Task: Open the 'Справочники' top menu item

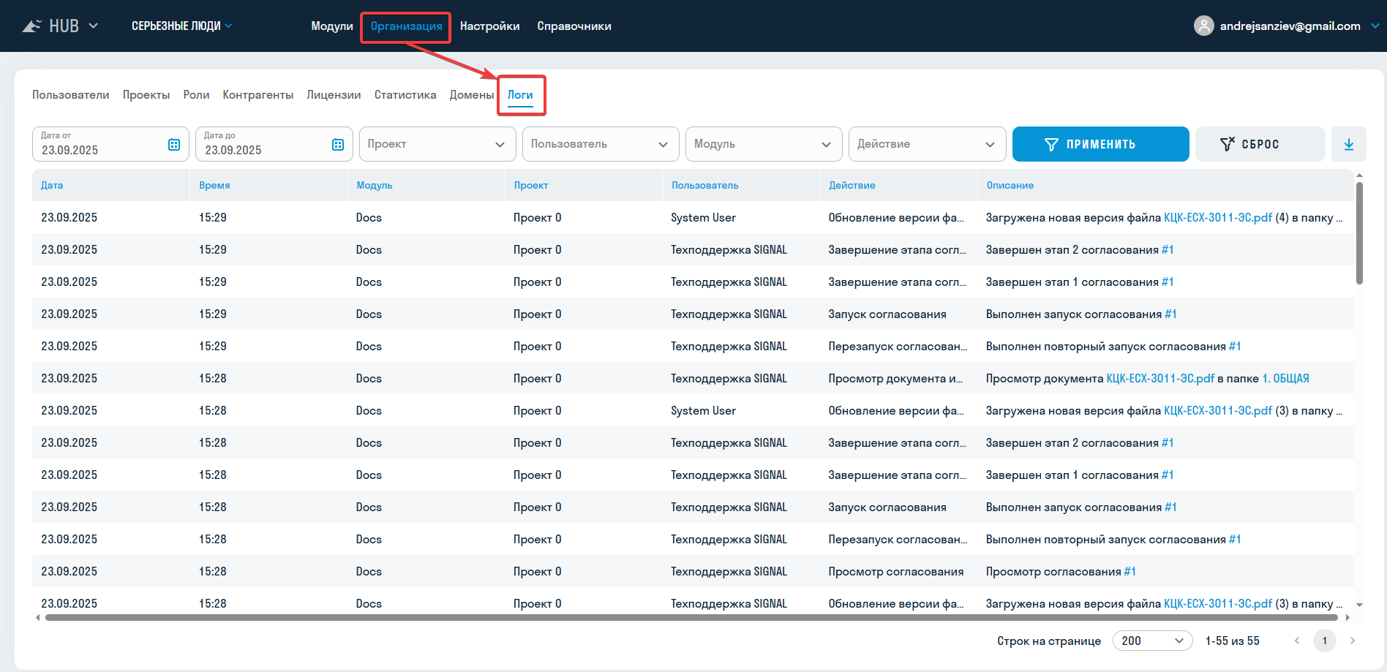Action: [x=574, y=26]
